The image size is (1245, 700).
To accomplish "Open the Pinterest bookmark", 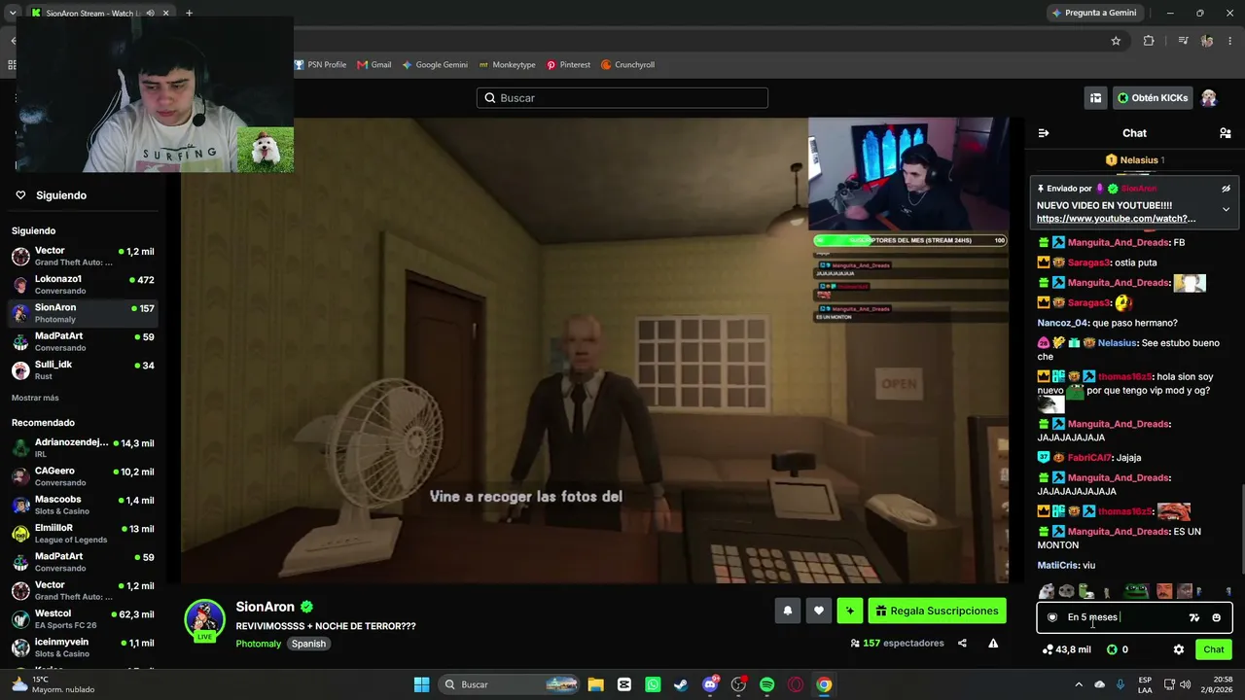I will click(569, 65).
